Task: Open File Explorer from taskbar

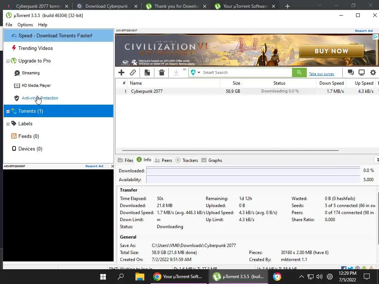Action: click(140, 277)
